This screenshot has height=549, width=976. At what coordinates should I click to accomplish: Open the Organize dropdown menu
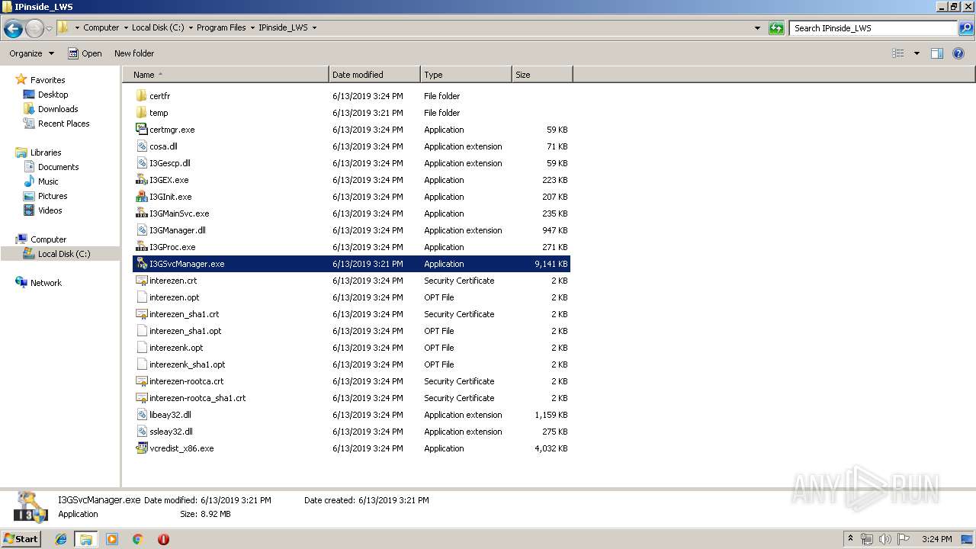tap(31, 53)
